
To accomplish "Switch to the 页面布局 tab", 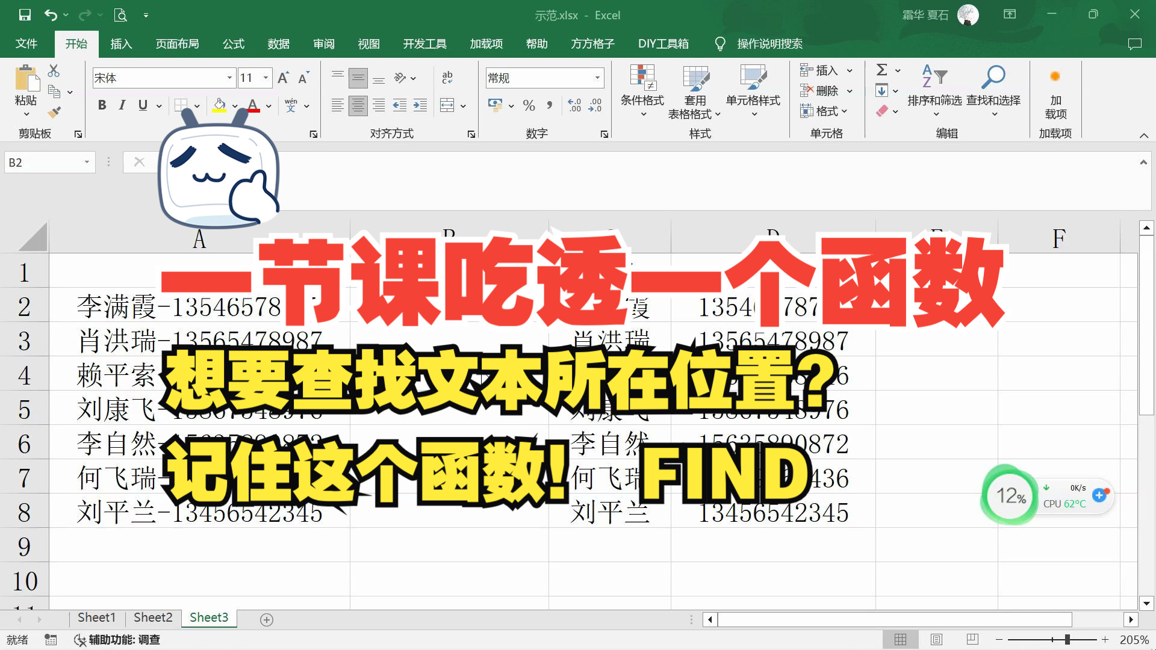I will [177, 44].
